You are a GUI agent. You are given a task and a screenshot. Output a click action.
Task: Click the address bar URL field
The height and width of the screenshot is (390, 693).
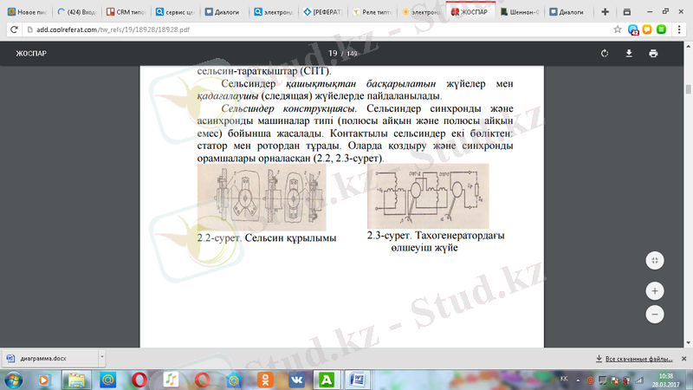pos(303,29)
